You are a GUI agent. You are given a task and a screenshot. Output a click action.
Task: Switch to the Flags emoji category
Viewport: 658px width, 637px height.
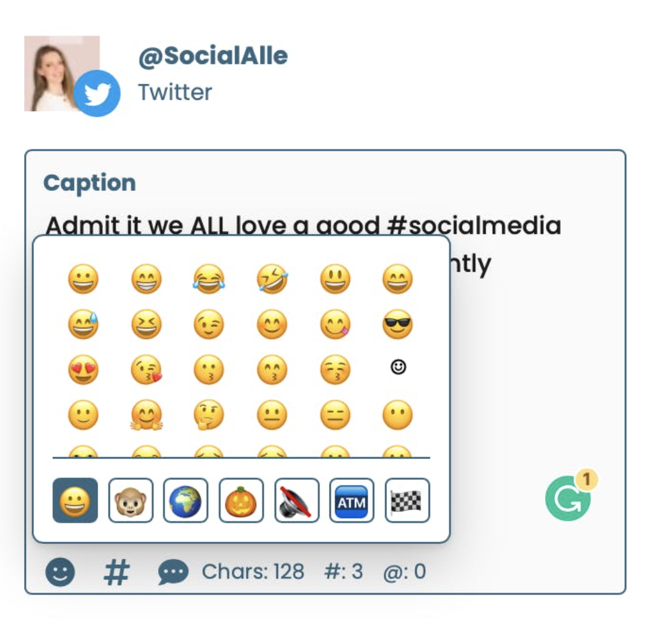coord(406,500)
